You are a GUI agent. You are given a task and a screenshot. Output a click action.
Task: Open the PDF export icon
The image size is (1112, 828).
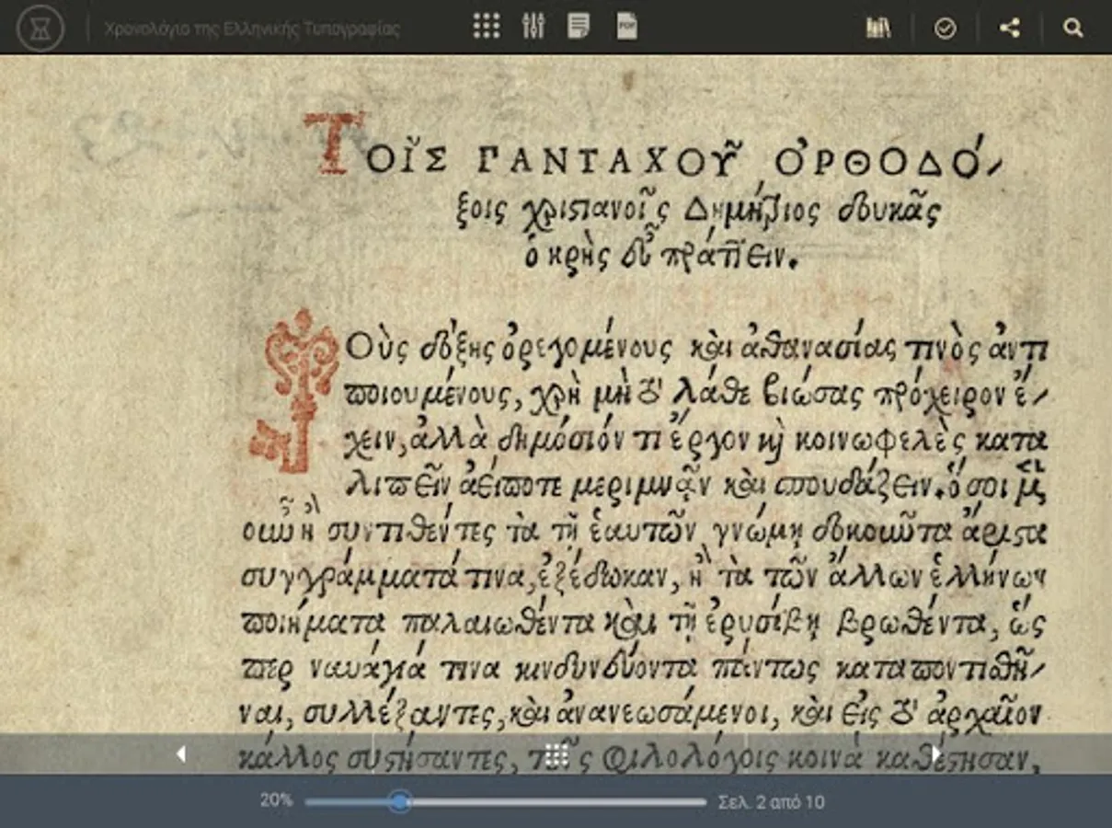[x=626, y=26]
